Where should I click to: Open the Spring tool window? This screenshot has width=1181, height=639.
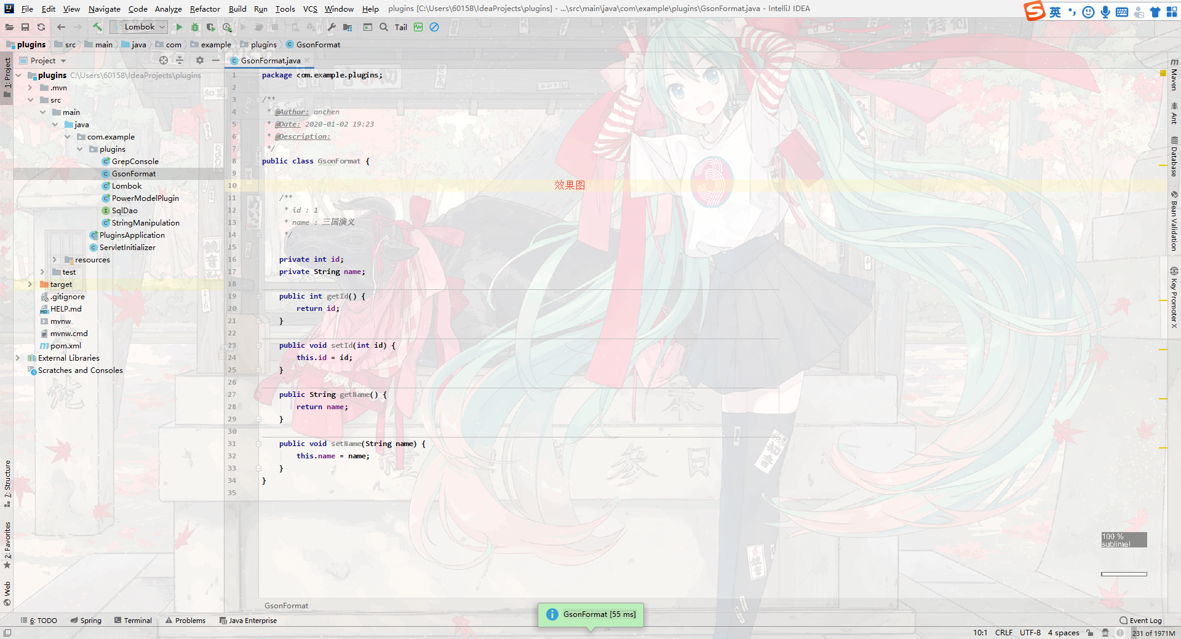pos(85,621)
